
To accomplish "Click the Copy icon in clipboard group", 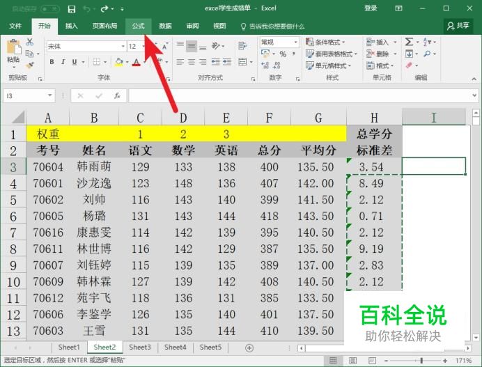I will click(x=29, y=54).
